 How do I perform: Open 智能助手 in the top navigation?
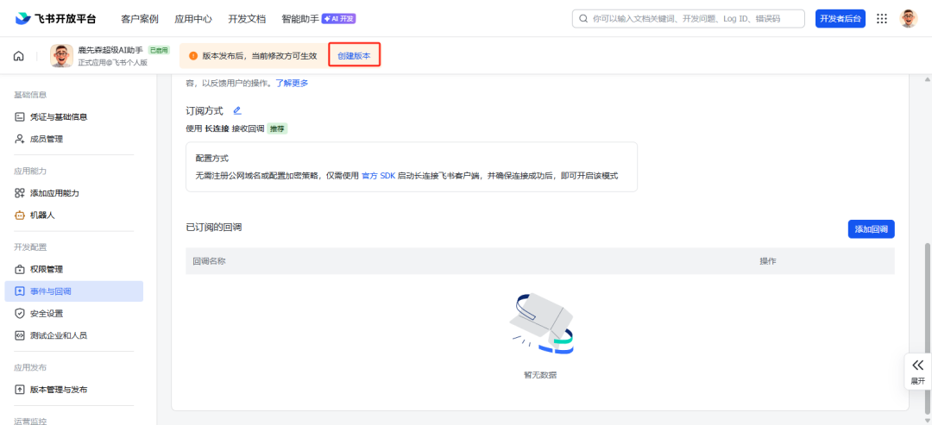pyautogui.click(x=300, y=18)
